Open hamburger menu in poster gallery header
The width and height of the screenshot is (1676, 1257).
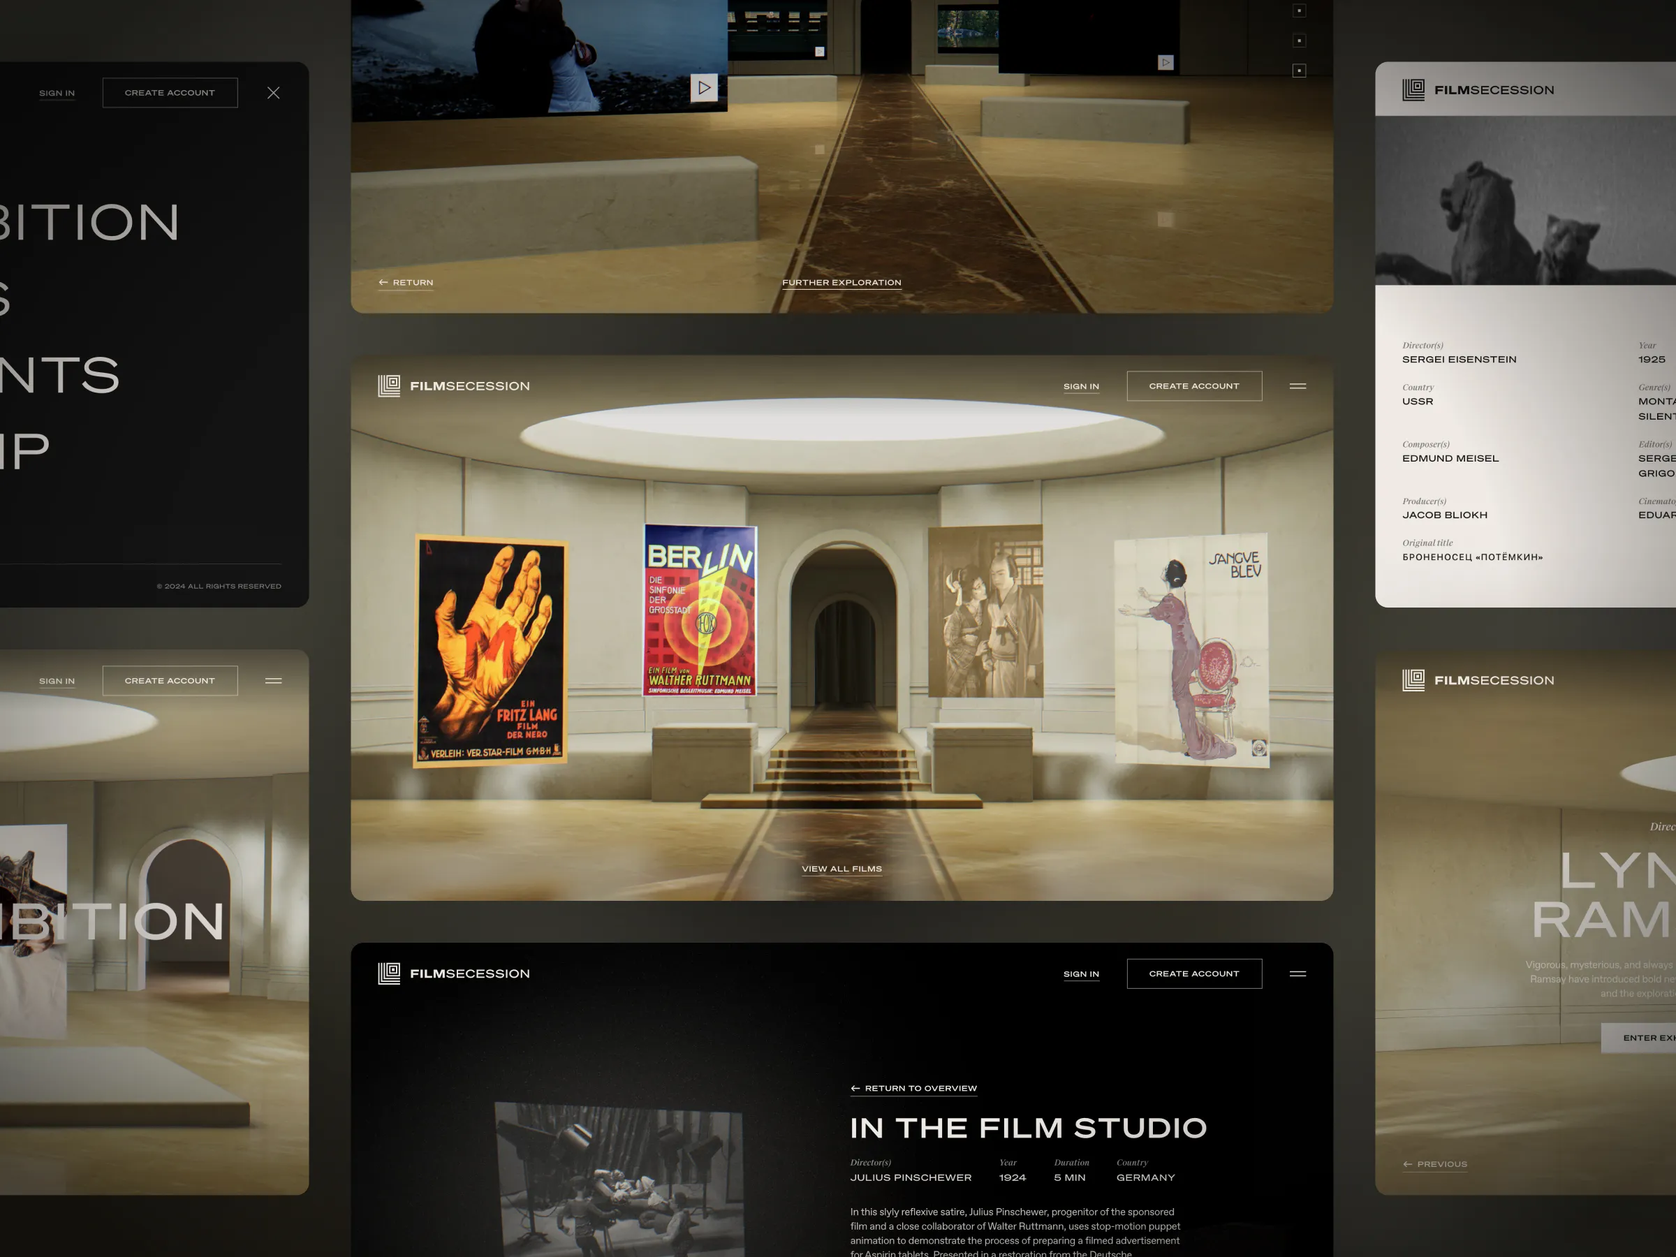[1298, 385]
